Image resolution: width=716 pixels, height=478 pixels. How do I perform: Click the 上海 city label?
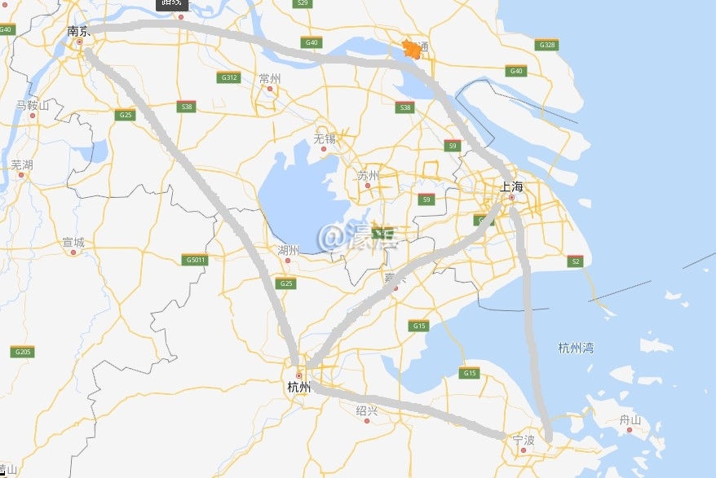(511, 186)
